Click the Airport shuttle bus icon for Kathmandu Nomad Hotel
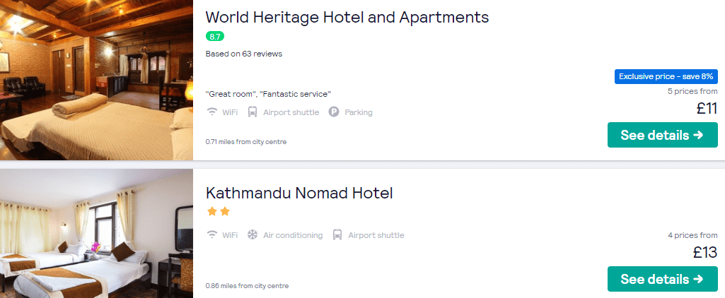The width and height of the screenshot is (725, 298). pos(337,235)
